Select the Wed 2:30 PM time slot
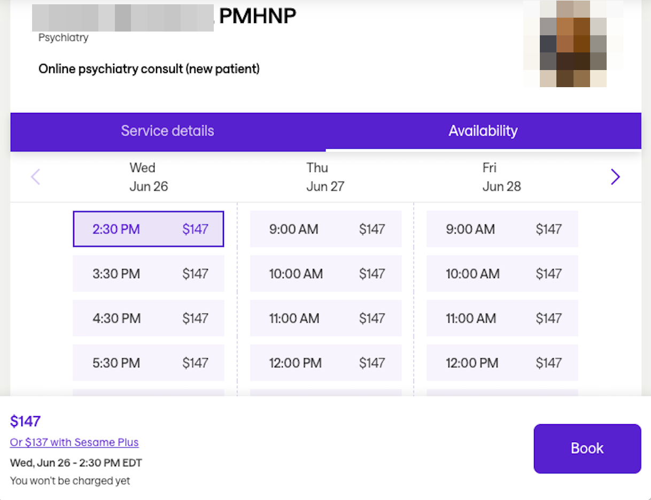This screenshot has width=651, height=500. pos(148,229)
